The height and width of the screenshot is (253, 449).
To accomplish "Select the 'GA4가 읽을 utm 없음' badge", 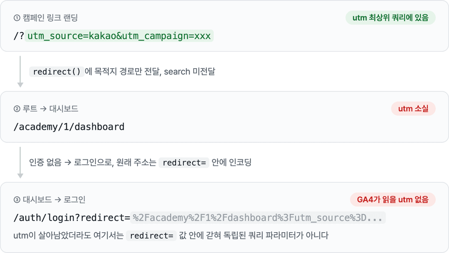I will pyautogui.click(x=392, y=199).
